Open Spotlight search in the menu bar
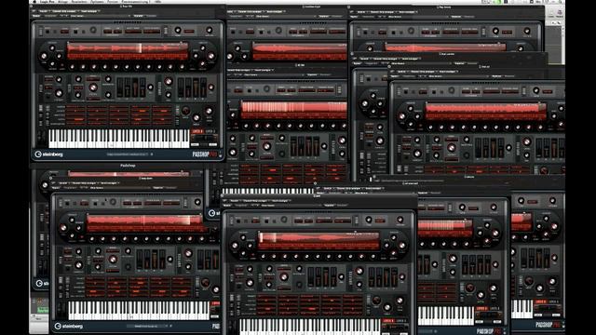Viewport: 596px width, 335px height. (x=562, y=2)
